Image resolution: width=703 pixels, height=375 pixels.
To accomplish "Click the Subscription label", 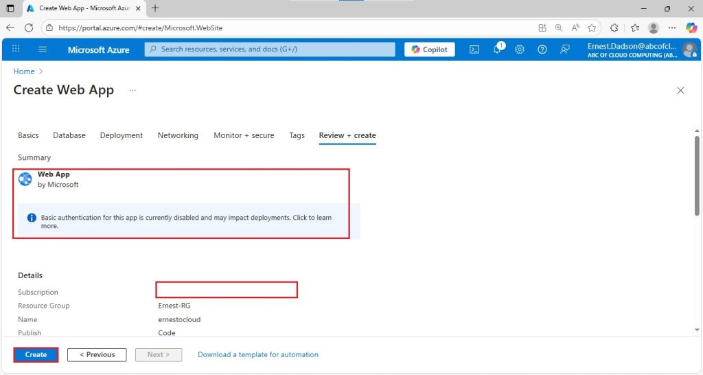I will point(38,293).
